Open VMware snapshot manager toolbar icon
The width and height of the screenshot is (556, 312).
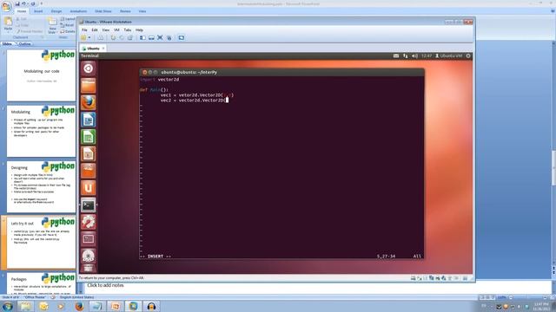click(130, 37)
